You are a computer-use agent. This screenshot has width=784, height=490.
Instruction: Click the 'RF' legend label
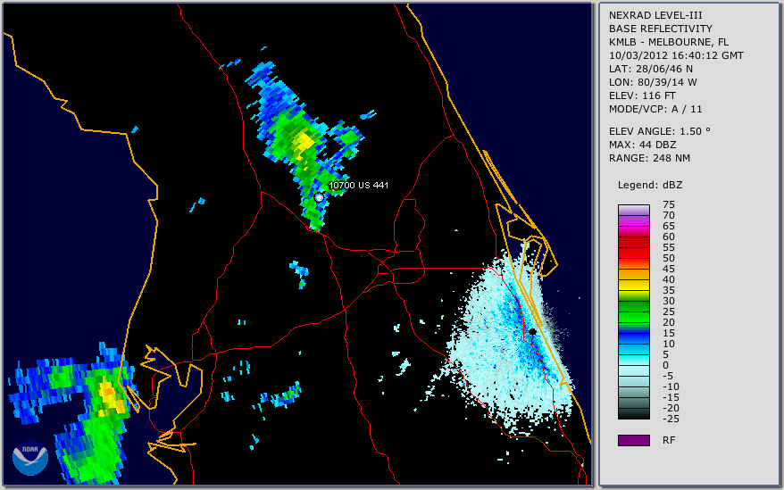pos(669,440)
